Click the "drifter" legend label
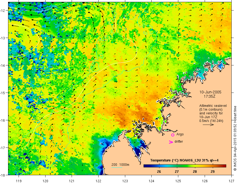 179,142
